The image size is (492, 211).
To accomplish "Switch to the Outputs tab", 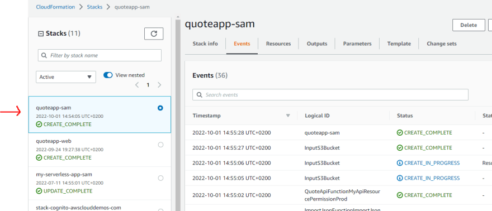I will [317, 44].
